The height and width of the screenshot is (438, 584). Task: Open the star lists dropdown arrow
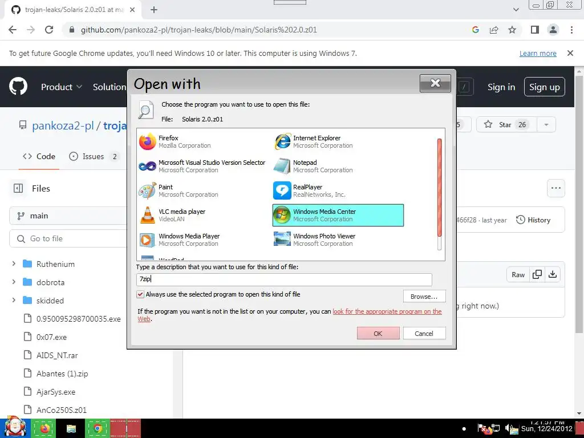[546, 125]
